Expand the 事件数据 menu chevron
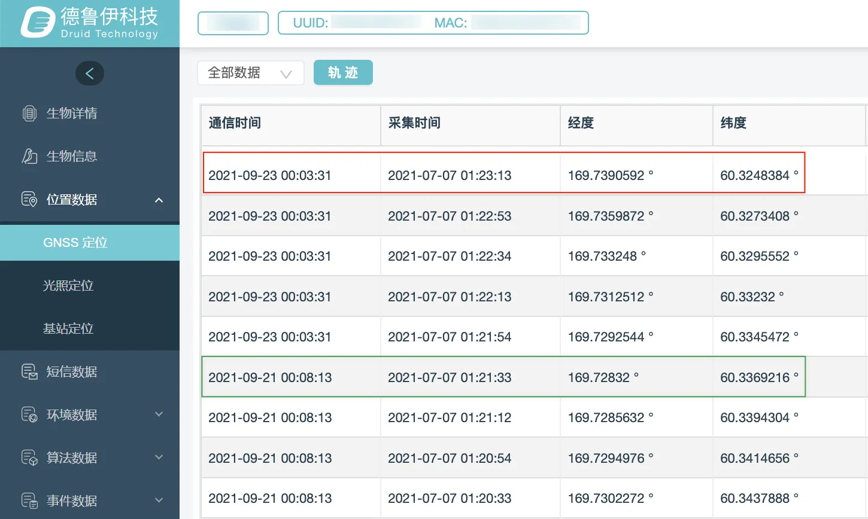Viewport: 868px width, 519px height. coord(159,500)
